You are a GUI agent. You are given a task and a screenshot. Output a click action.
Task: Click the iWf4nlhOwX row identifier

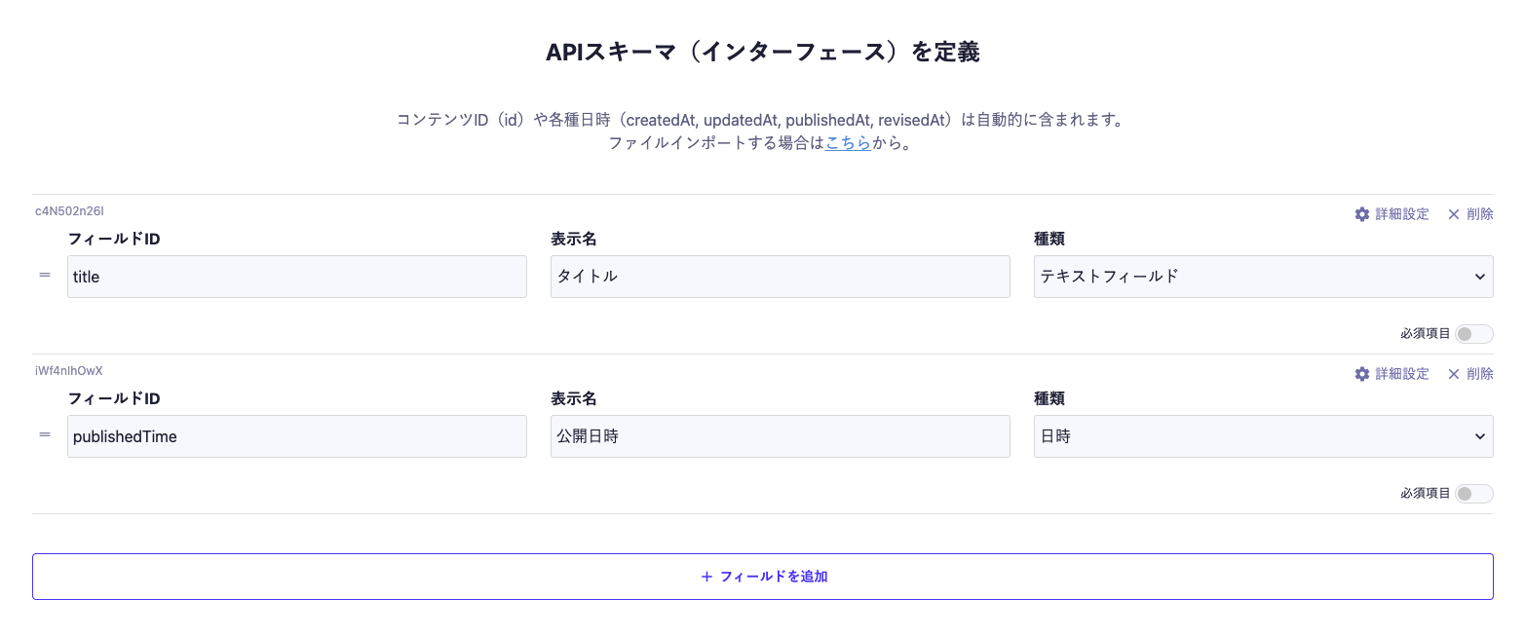69,370
